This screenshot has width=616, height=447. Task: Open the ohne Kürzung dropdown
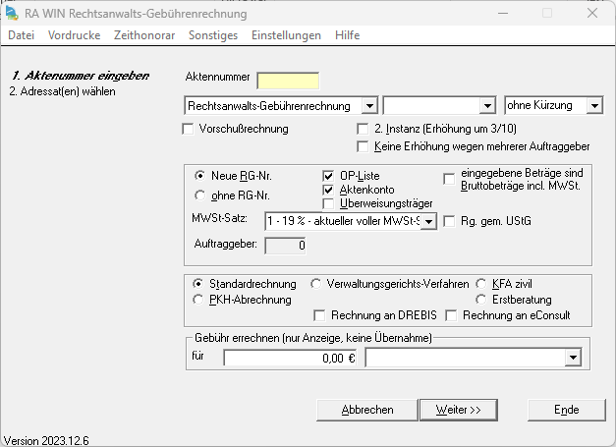(x=594, y=106)
